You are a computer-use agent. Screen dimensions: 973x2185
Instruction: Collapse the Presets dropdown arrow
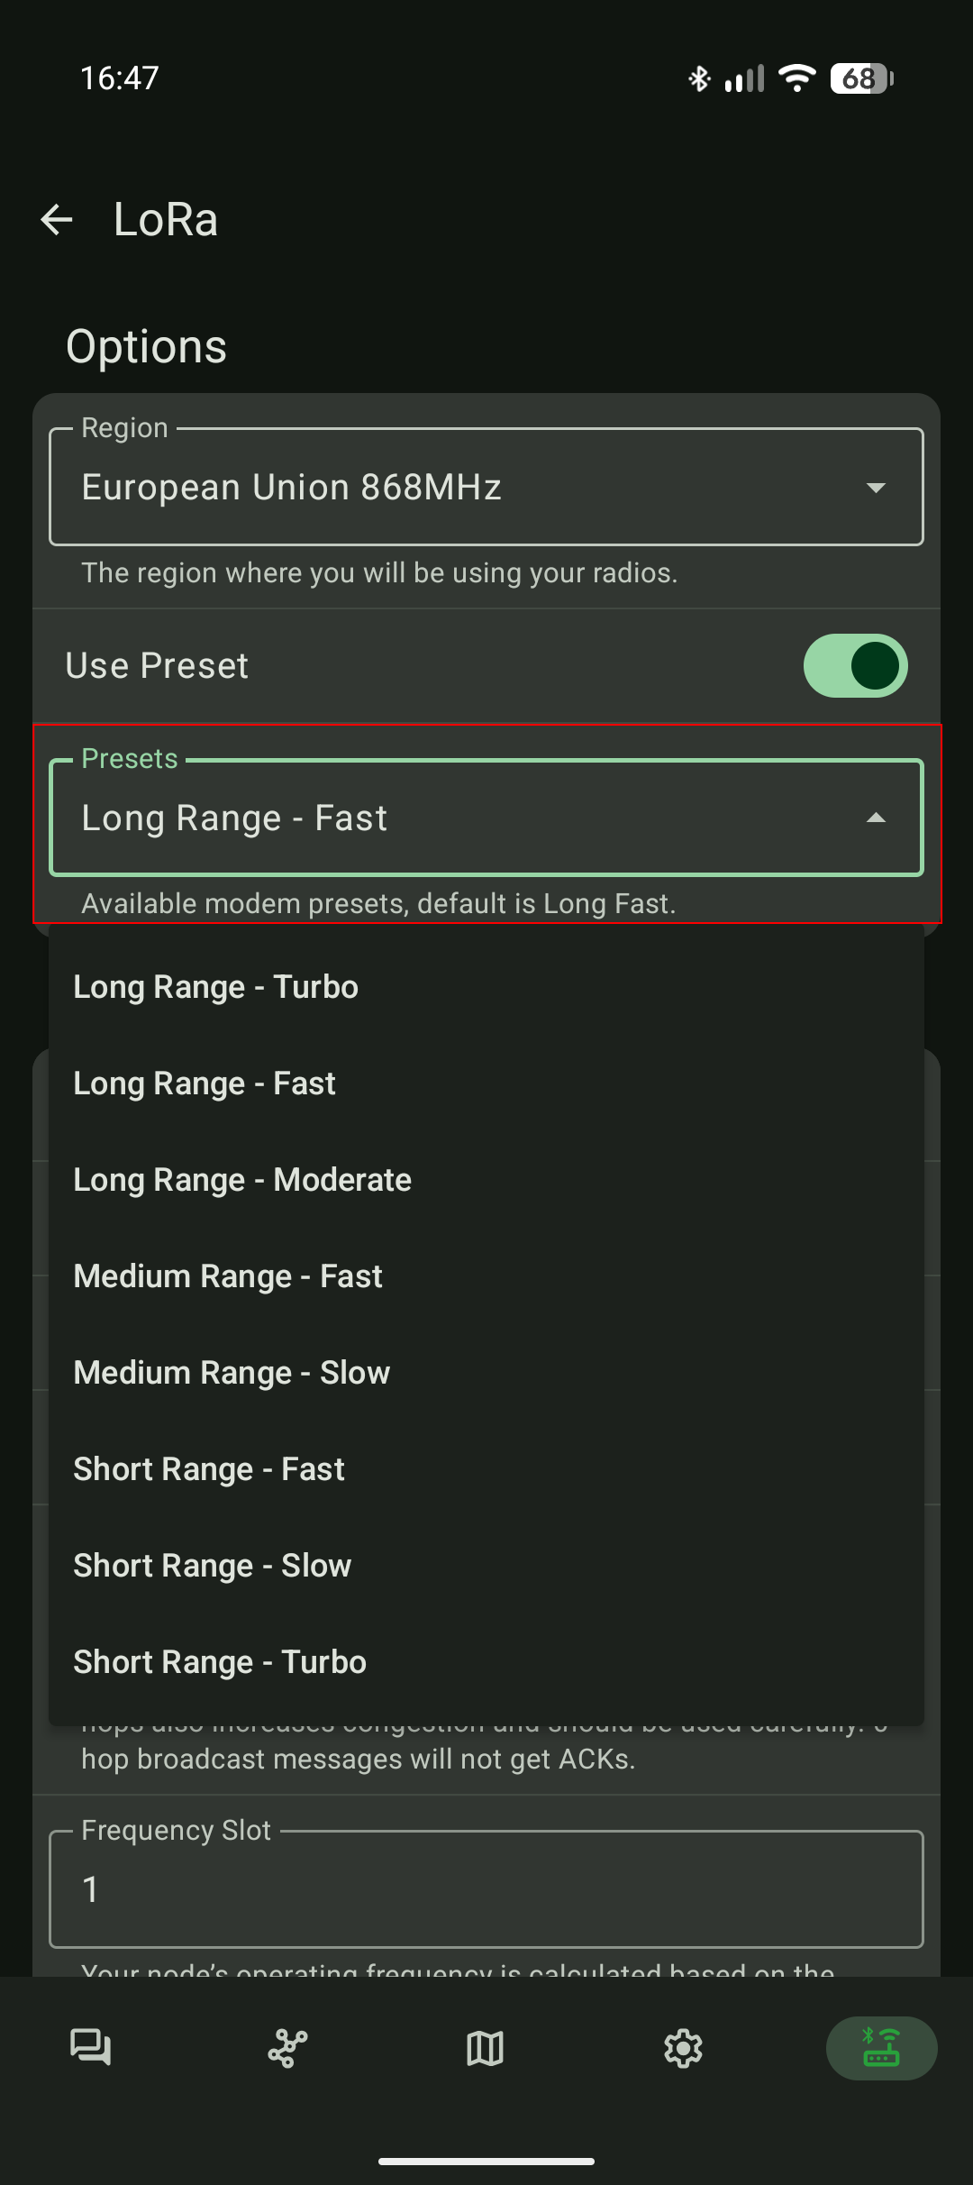(875, 818)
